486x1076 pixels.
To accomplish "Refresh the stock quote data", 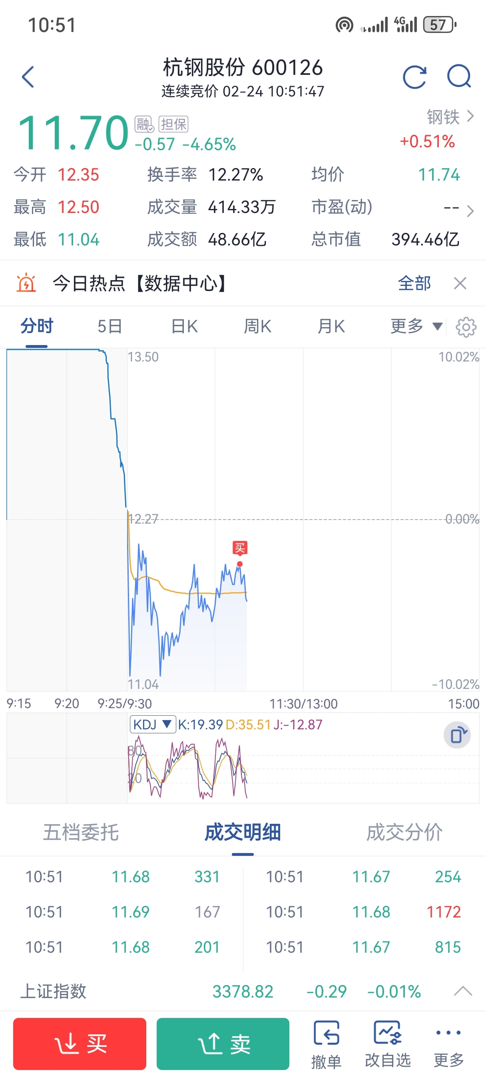I will pyautogui.click(x=414, y=77).
